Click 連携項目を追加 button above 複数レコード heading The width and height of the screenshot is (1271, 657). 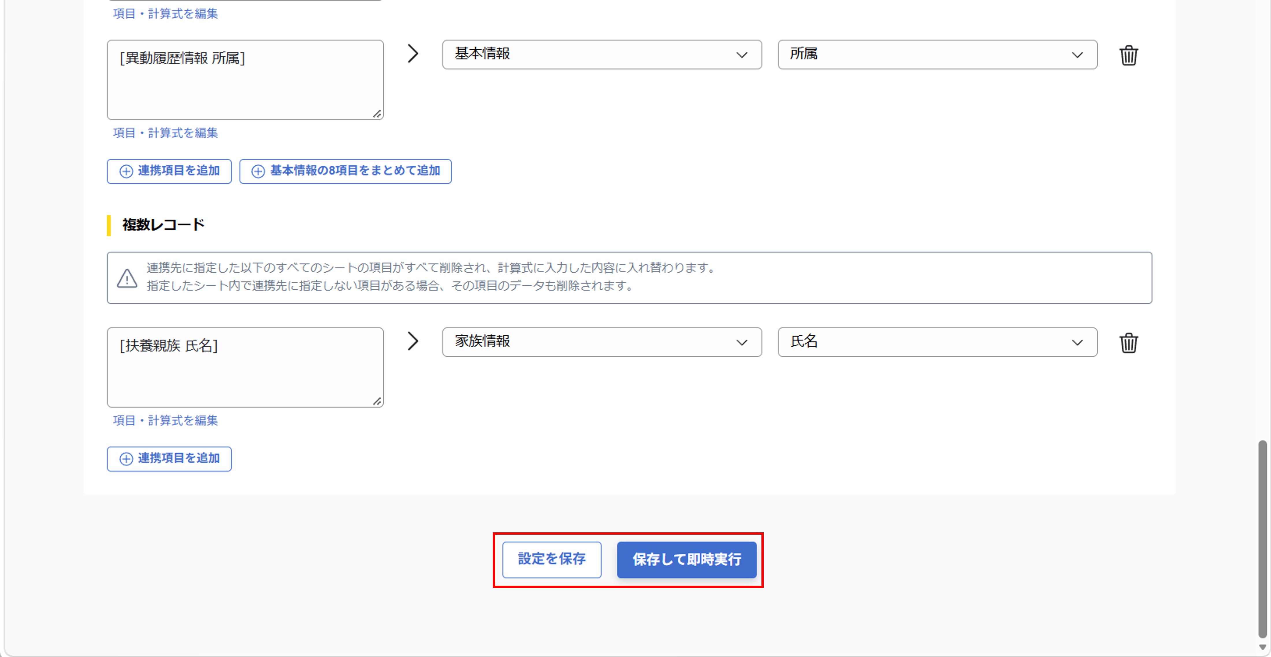(x=169, y=171)
